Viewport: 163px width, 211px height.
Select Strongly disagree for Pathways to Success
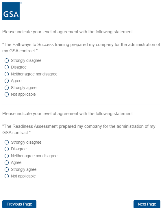(x=7, y=61)
